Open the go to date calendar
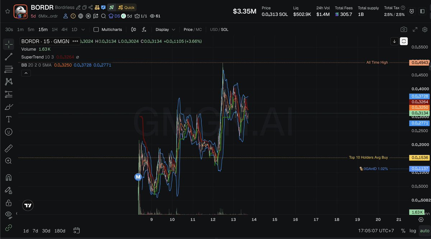431x239 pixels. [77, 230]
